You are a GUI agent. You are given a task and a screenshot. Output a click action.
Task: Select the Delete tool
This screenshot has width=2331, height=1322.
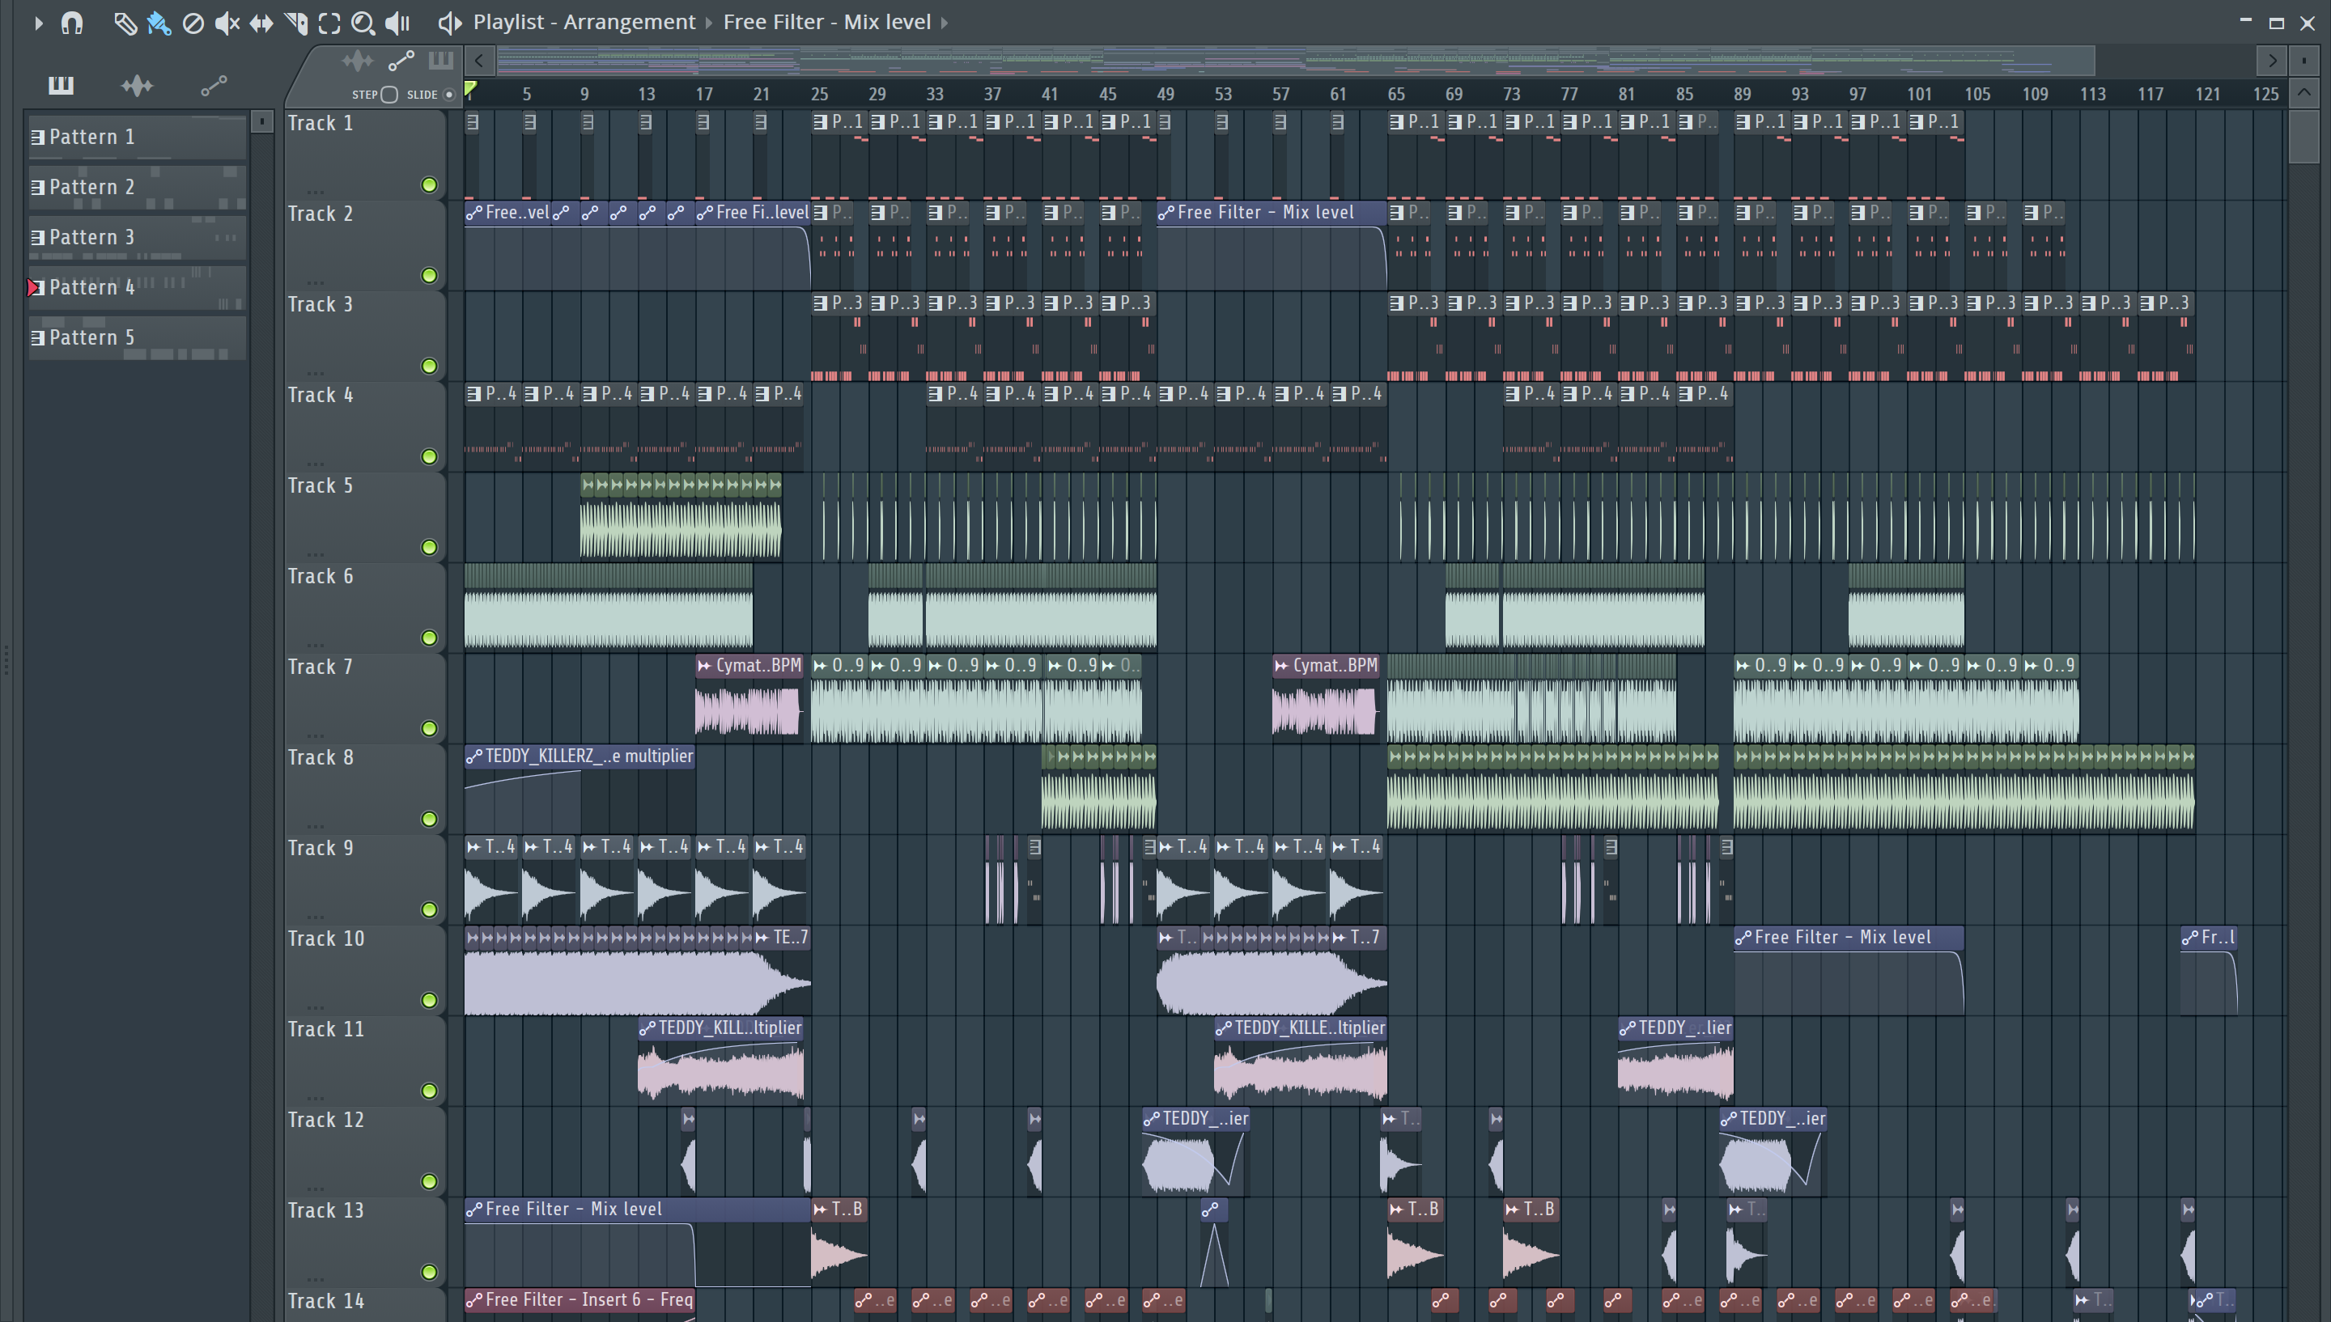[x=193, y=23]
